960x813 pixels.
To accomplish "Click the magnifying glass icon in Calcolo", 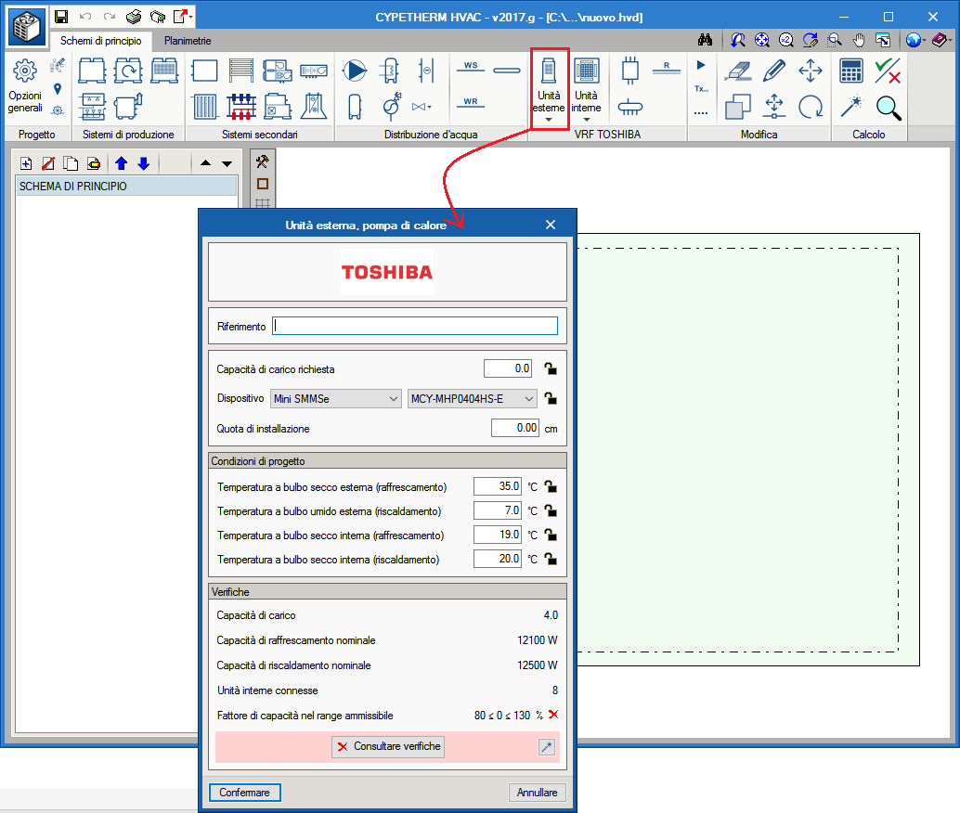I will (x=888, y=108).
